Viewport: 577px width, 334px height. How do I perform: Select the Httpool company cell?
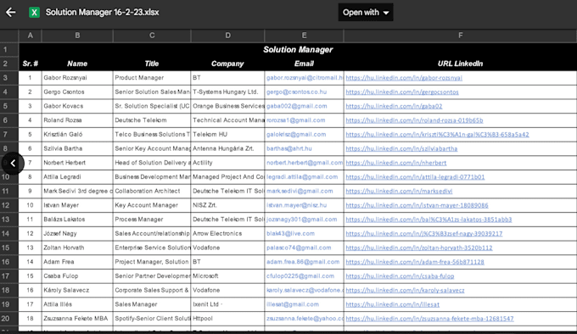[x=227, y=319]
